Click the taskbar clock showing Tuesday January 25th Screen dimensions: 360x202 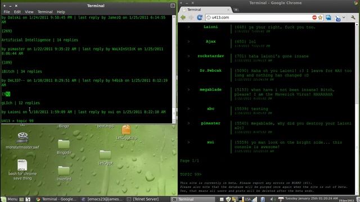tap(311, 198)
